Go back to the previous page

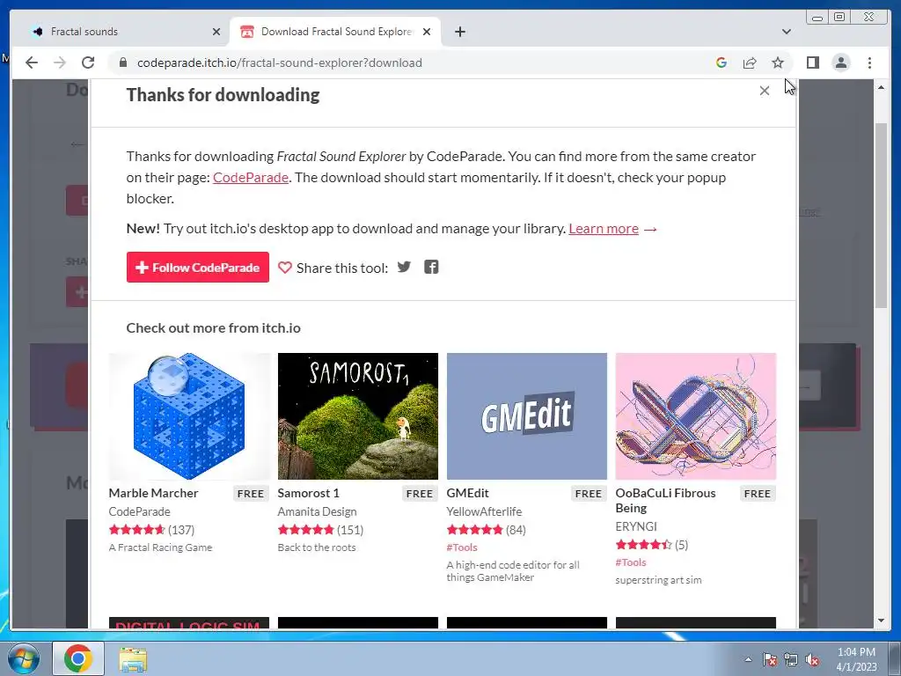[x=32, y=62]
